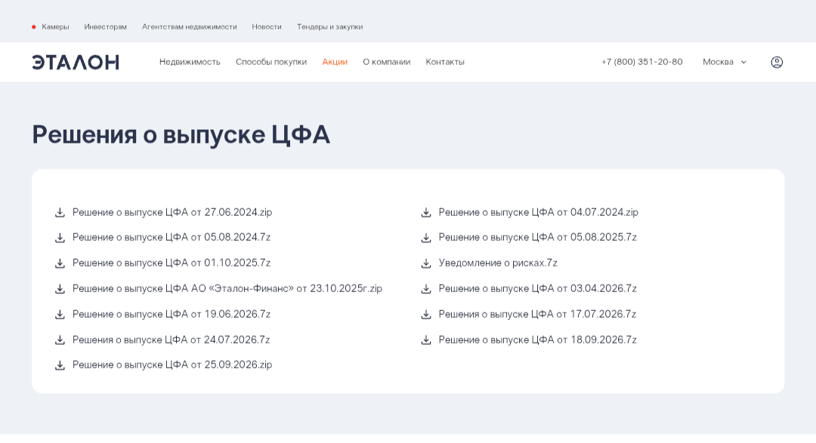This screenshot has height=443, width=816.
Task: Click download icon next to Уведомление о рисках
Action: (x=426, y=263)
